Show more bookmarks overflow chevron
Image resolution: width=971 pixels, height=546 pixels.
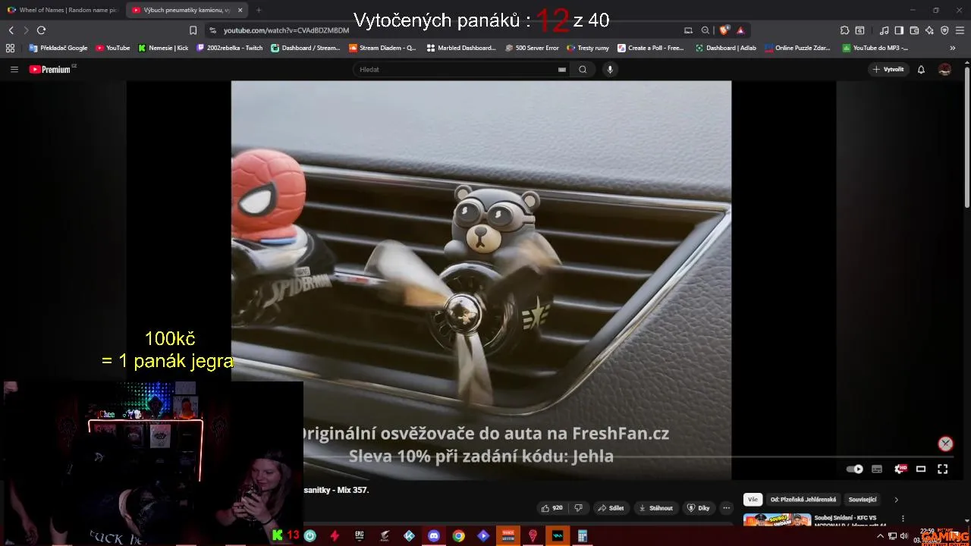click(952, 48)
